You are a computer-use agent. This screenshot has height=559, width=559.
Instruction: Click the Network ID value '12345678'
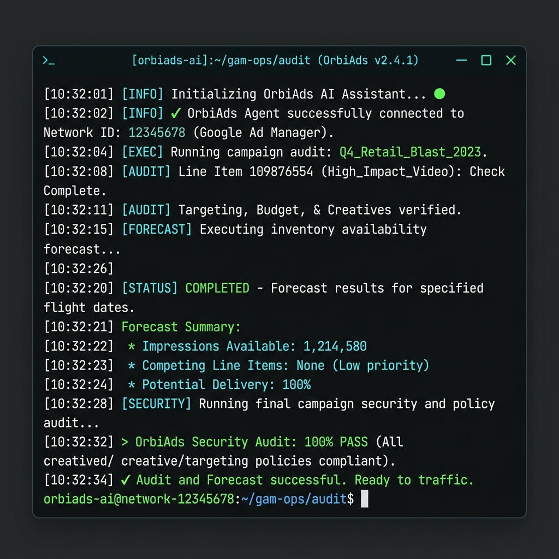pyautogui.click(x=157, y=133)
